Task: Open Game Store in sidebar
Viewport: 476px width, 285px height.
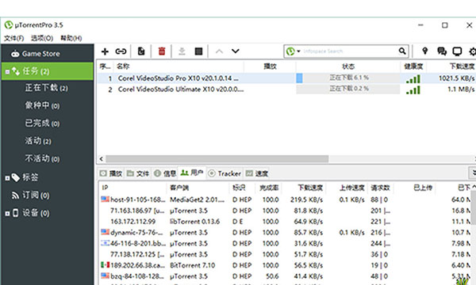Action: coord(35,54)
